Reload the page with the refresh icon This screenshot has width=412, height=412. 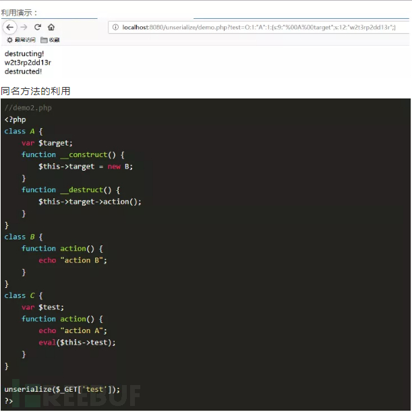coord(38,27)
